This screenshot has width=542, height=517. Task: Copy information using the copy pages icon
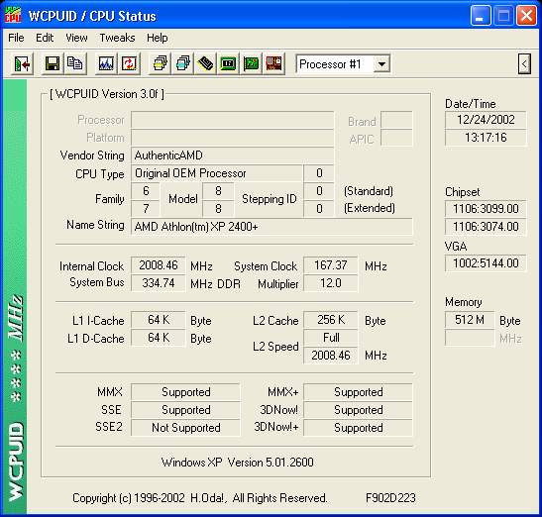[74, 64]
